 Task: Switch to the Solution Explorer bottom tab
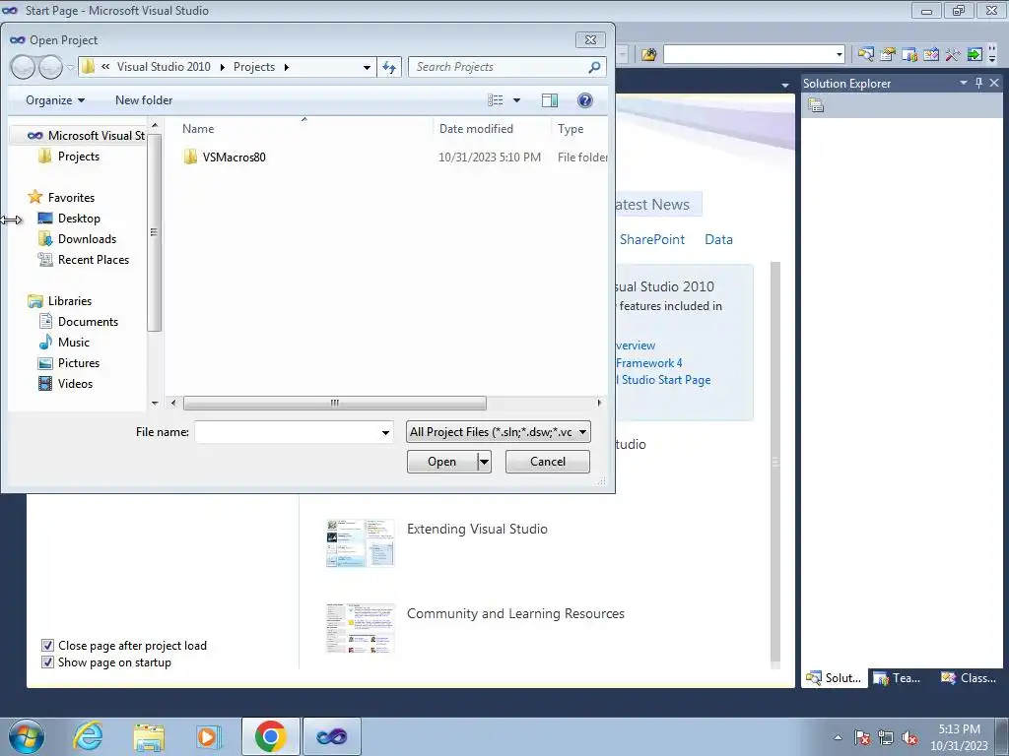coord(835,677)
